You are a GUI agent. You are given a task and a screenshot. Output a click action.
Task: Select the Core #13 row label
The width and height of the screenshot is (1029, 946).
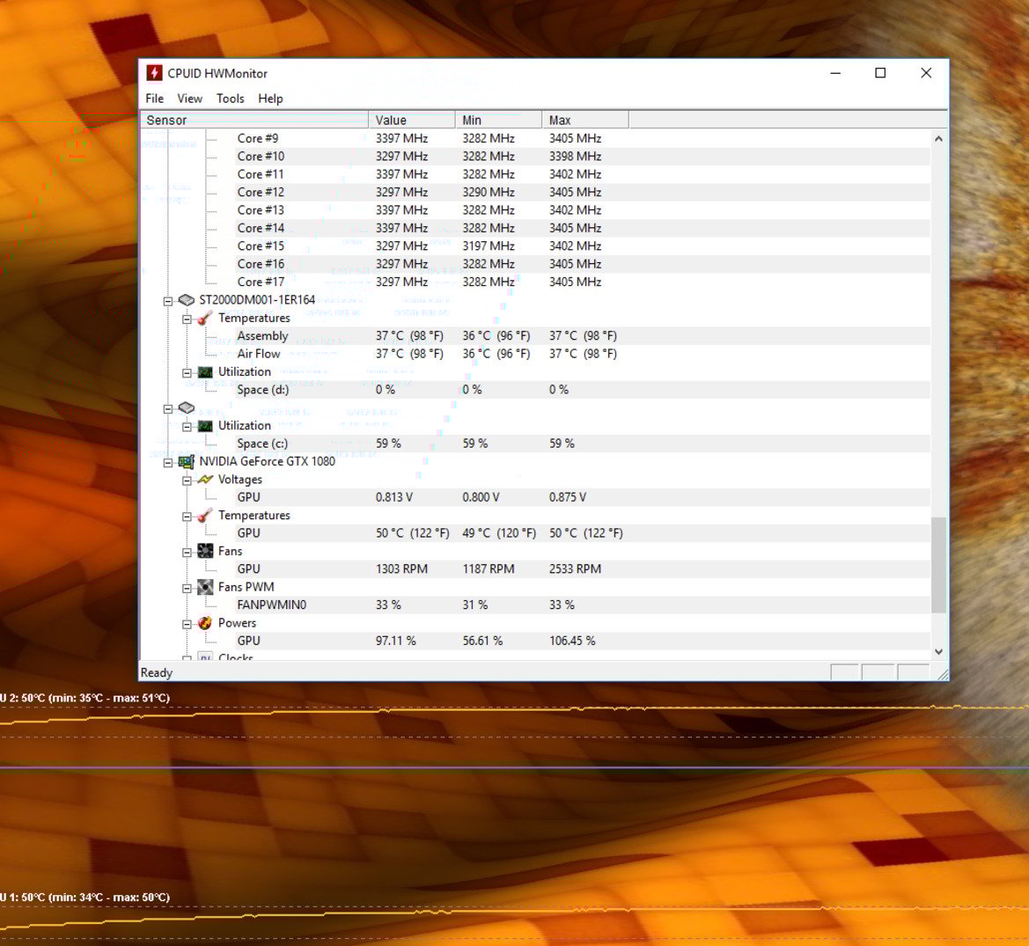(261, 210)
